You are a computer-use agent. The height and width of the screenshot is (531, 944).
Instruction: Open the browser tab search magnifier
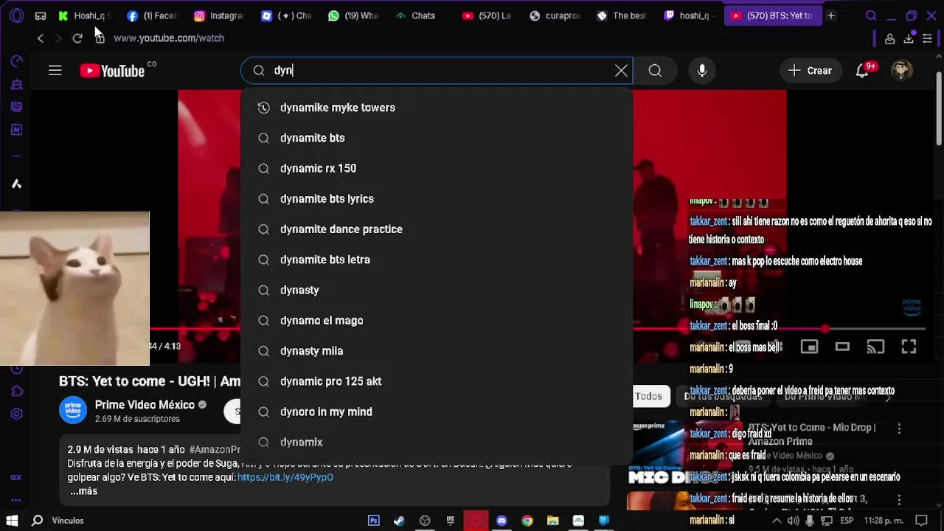coord(871,15)
